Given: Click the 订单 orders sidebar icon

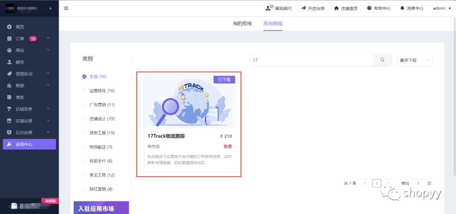Looking at the screenshot, I should [9, 39].
